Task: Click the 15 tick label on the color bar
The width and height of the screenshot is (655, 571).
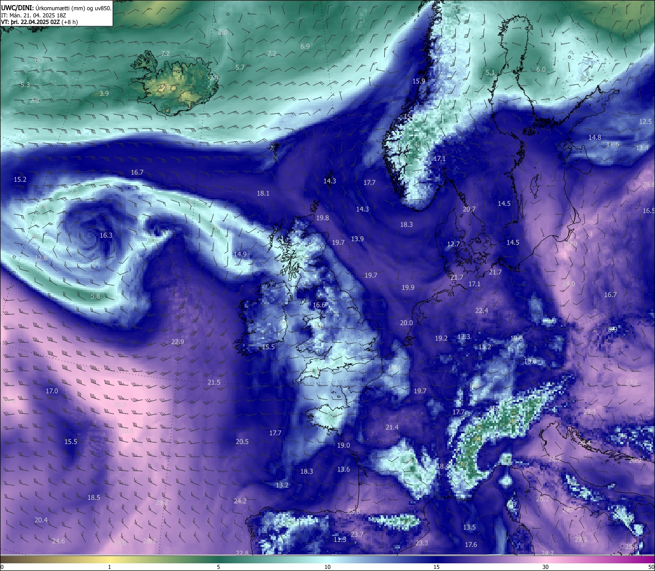Action: tap(436, 567)
